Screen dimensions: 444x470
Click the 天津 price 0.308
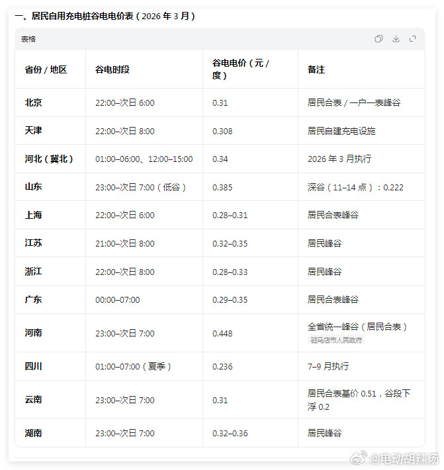[222, 132]
